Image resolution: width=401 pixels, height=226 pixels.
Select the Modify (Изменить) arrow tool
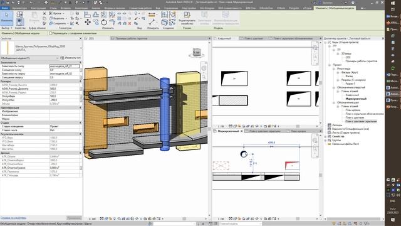pyautogui.click(x=7, y=18)
